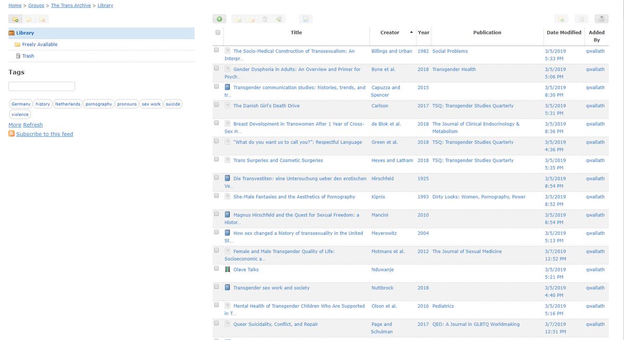Sort the table by Creator column
This screenshot has width=624, height=340.
coord(389,32)
